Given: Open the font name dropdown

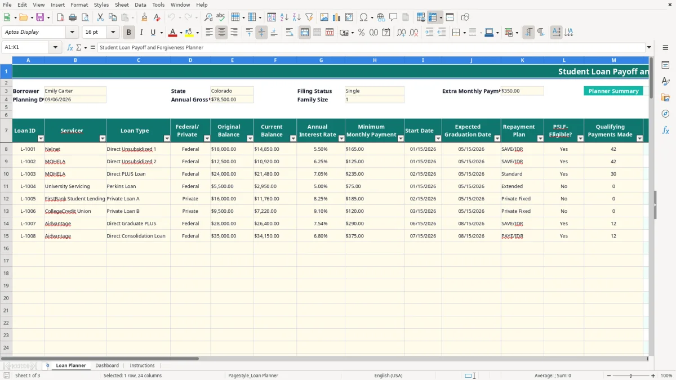Looking at the screenshot, I should (x=72, y=33).
